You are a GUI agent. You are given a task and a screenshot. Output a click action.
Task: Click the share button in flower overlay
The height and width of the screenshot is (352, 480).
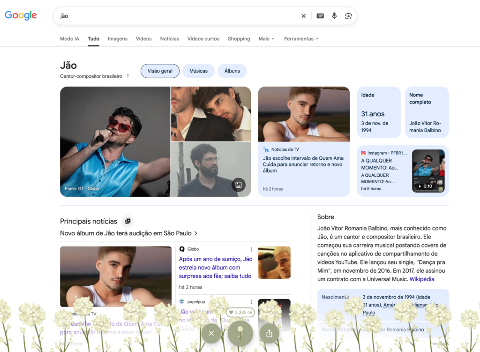tap(269, 333)
